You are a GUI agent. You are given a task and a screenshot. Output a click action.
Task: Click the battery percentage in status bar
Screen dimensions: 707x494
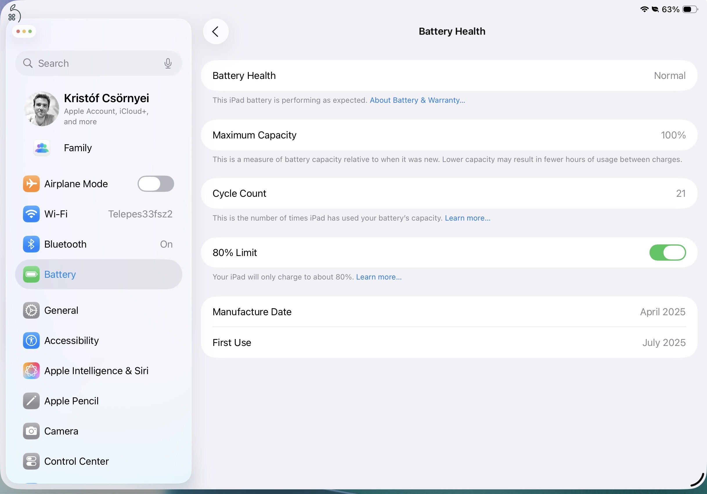tap(670, 10)
